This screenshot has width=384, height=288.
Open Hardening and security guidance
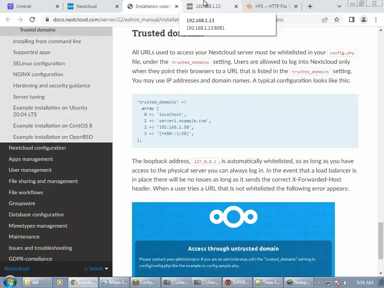(52, 85)
